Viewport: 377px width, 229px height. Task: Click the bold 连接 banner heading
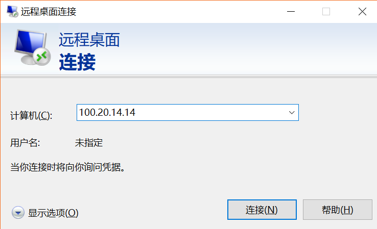(x=77, y=62)
